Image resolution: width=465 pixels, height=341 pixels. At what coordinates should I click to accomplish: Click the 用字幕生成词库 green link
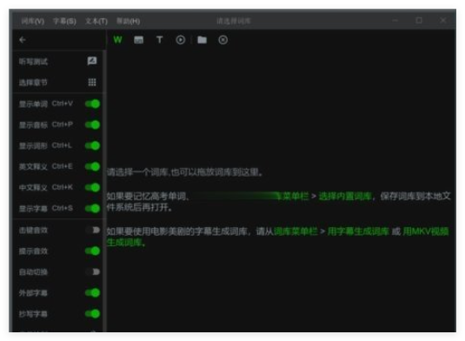pyautogui.click(x=358, y=231)
